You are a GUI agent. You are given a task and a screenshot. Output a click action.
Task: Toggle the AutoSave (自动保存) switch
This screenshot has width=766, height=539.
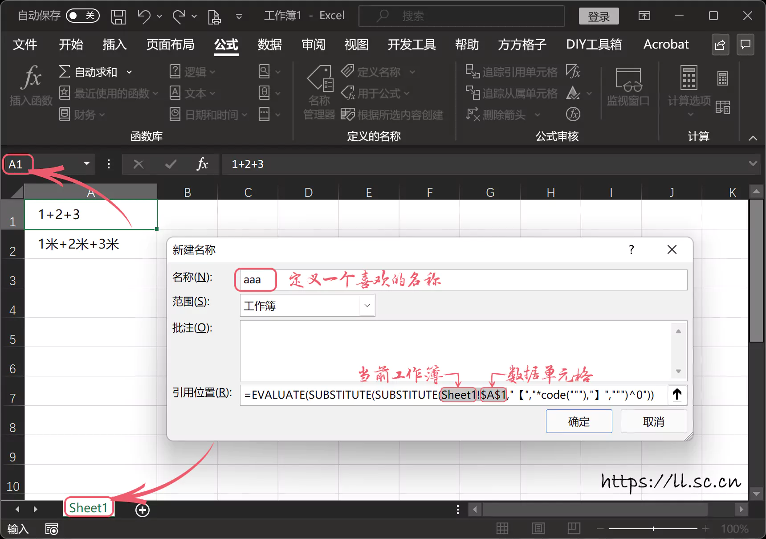tap(82, 16)
